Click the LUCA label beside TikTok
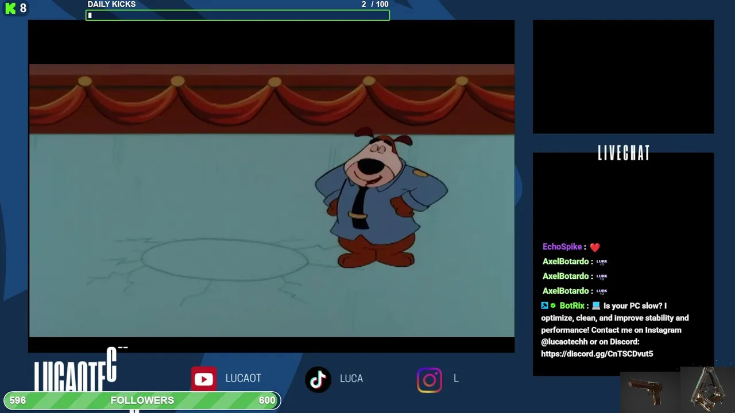Image resolution: width=735 pixels, height=413 pixels. coord(351,379)
